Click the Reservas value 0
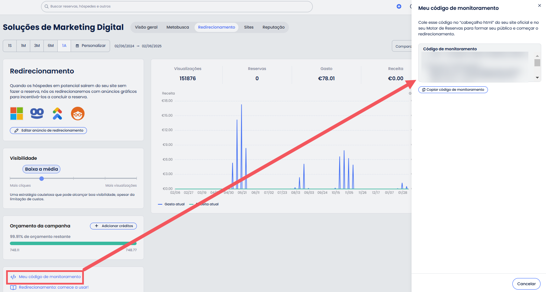The width and height of the screenshot is (546, 292). [x=257, y=79]
